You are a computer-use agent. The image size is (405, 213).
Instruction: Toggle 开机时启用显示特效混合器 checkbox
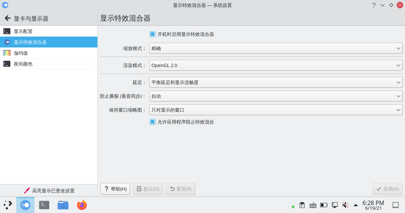tap(153, 34)
